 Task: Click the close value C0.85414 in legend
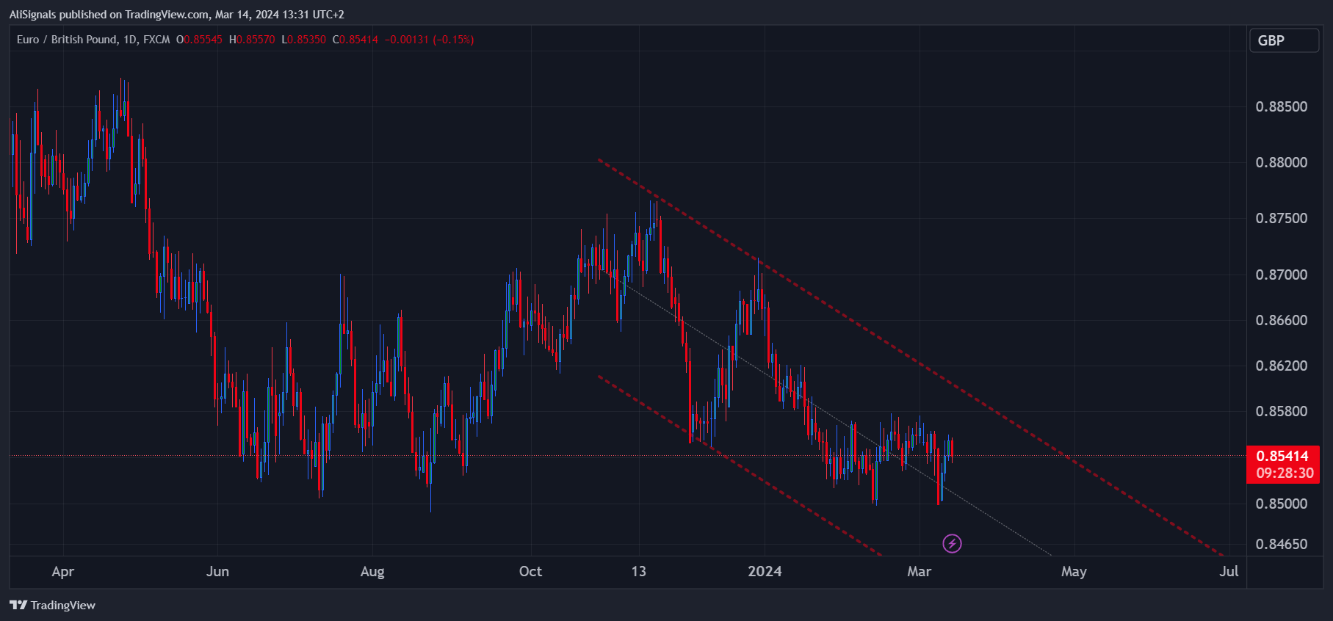point(355,40)
